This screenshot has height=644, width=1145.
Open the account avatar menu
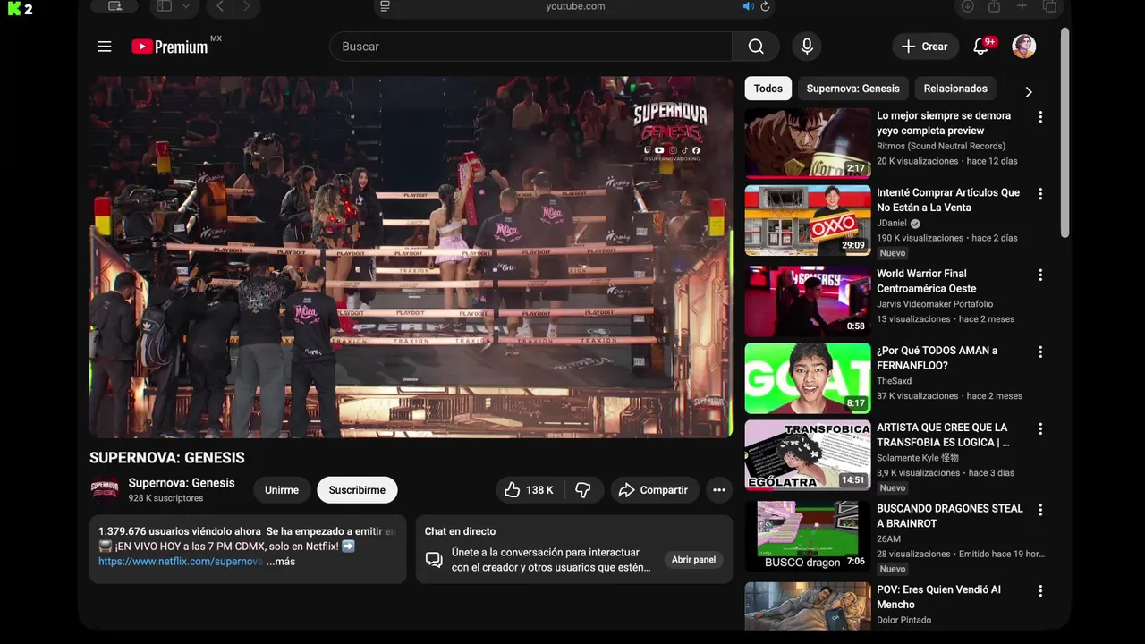[1024, 47]
